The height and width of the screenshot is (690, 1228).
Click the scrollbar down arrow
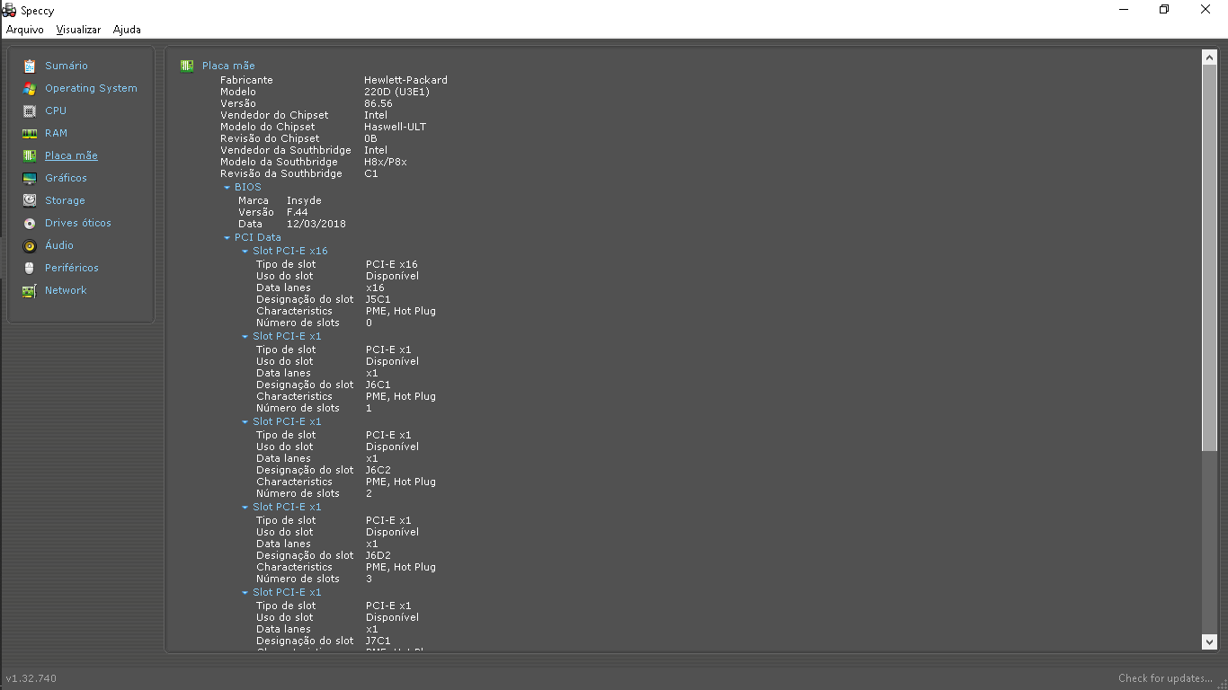click(1209, 641)
